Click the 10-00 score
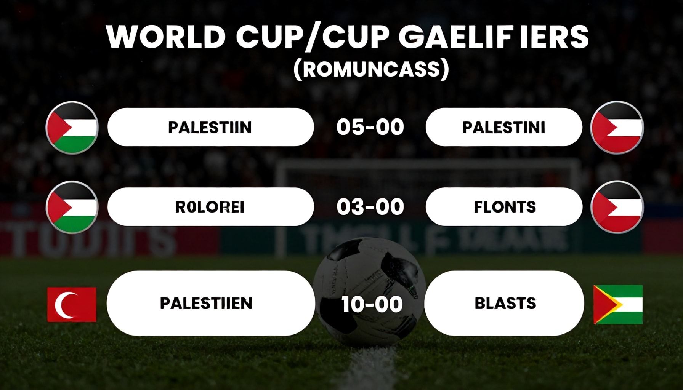This screenshot has width=683, height=390. 372,304
